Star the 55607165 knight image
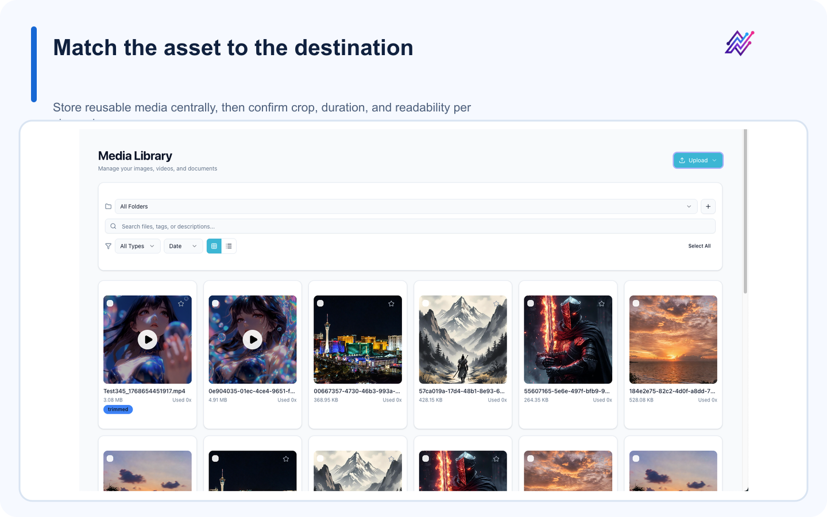827x517 pixels. click(601, 303)
